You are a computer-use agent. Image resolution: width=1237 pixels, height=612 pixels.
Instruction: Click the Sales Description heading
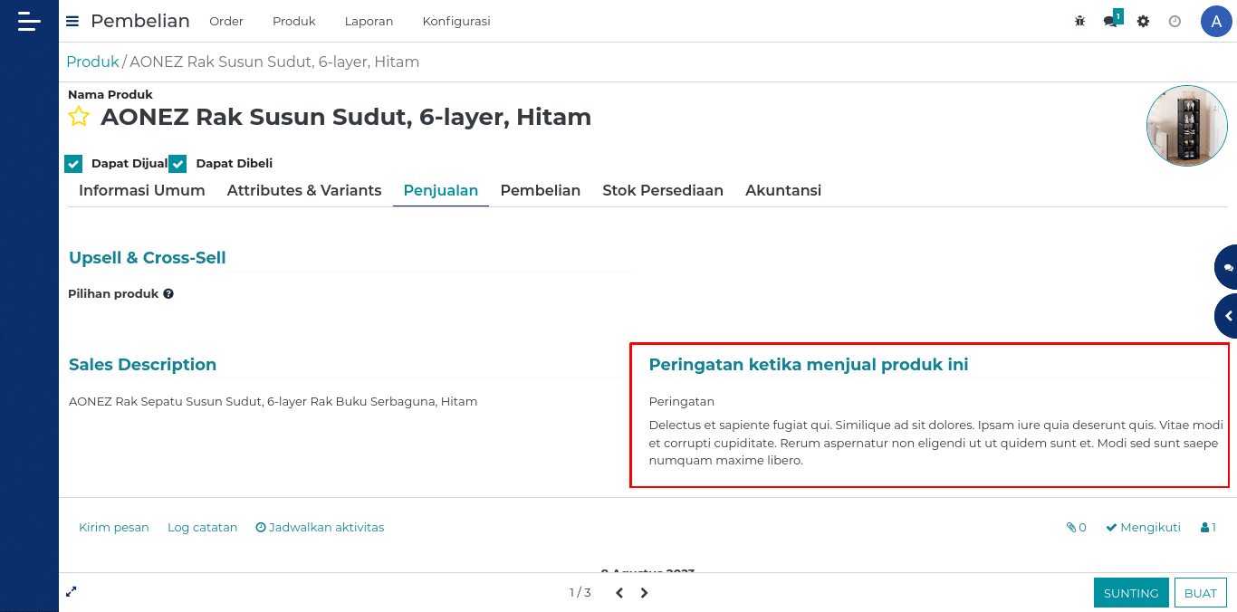point(143,365)
